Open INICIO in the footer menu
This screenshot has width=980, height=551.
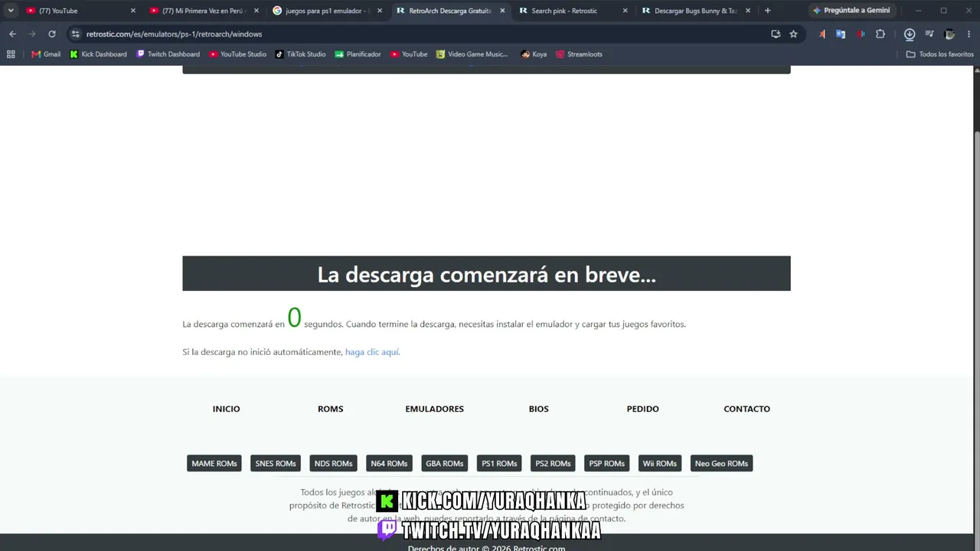[x=227, y=409]
